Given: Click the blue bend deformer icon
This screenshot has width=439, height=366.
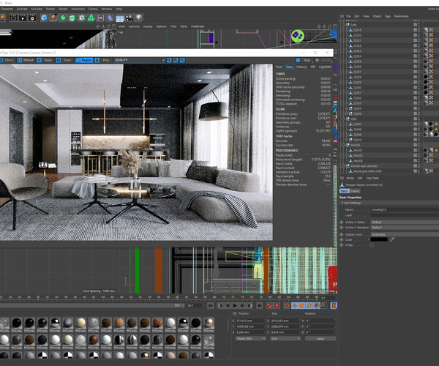Looking at the screenshot, I should tap(110, 18).
